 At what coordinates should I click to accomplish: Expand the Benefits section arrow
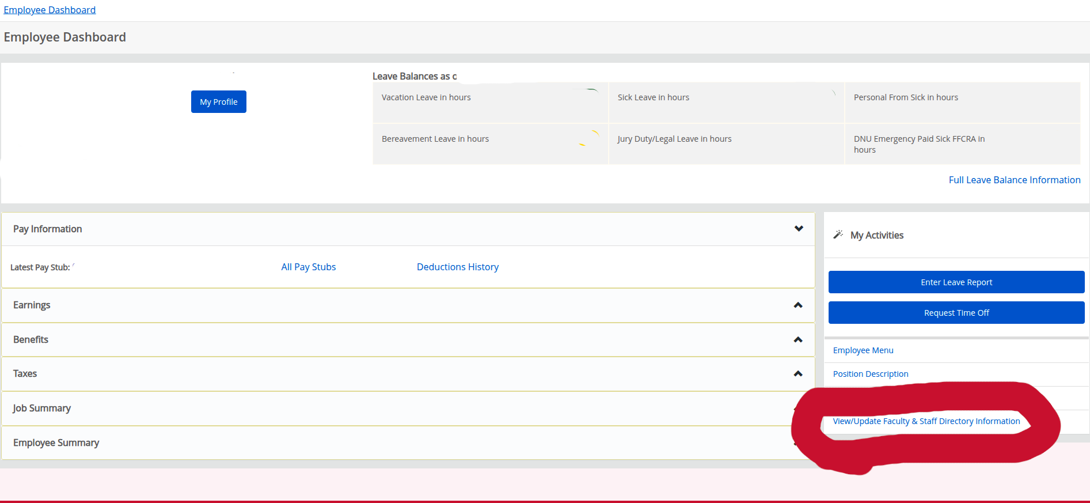click(797, 340)
